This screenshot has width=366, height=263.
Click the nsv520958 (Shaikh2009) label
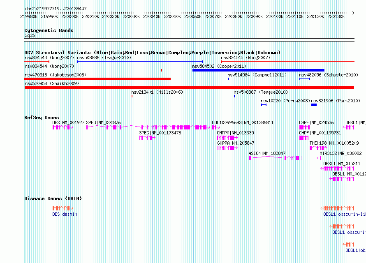52,83
